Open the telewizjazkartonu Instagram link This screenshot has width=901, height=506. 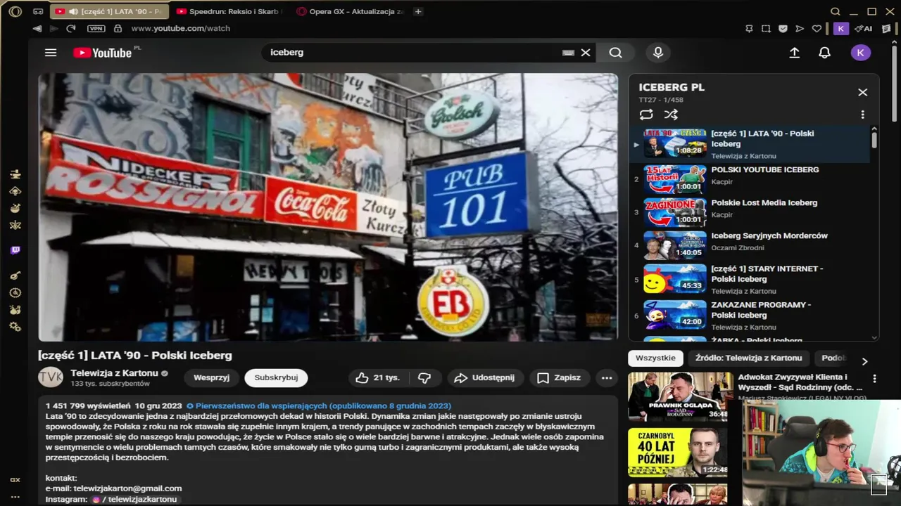[134, 499]
